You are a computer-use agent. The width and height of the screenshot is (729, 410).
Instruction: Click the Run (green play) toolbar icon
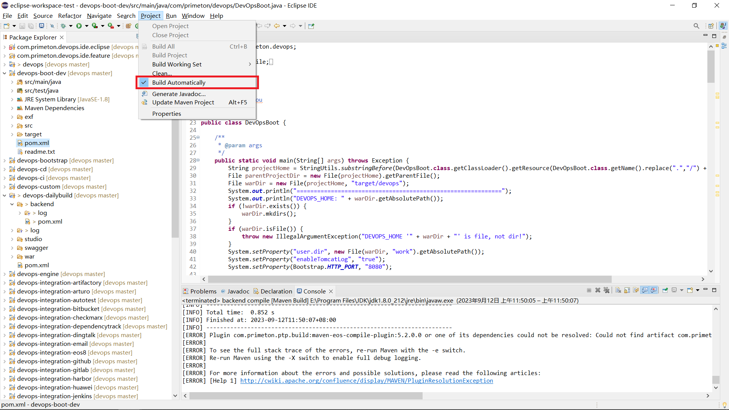79,26
